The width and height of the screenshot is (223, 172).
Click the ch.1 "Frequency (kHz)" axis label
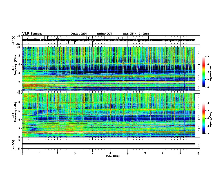15,65
